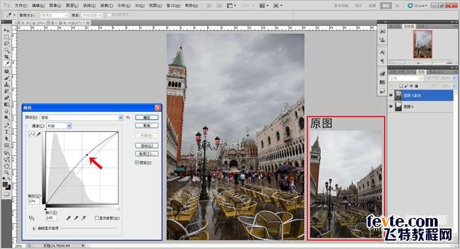Select the Brush tool
The width and height of the screenshot is (460, 249).
[x=6, y=78]
